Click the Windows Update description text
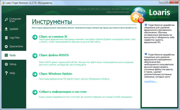180x110 pixels. pyautogui.click(x=74, y=79)
